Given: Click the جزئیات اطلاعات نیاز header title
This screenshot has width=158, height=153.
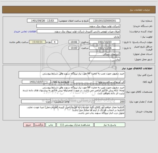Looking at the screenshot, I should pos(140,10).
